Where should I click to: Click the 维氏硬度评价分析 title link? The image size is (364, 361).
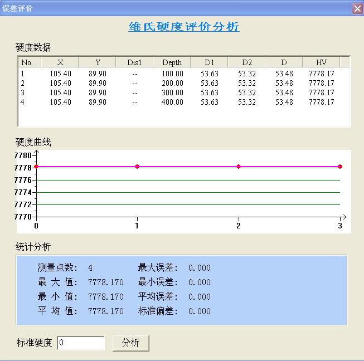coord(184,27)
